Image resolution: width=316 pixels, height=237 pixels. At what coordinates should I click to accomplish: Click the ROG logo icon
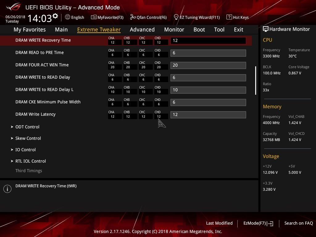coord(13,7)
